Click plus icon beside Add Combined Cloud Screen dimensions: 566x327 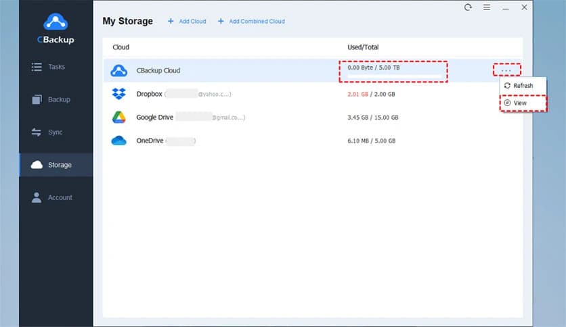(221, 21)
